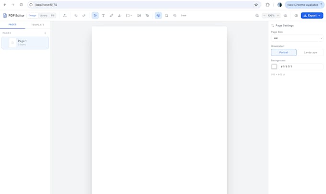326x194 pixels.
Task: Decrease zoom with the minus button
Action: point(264,16)
